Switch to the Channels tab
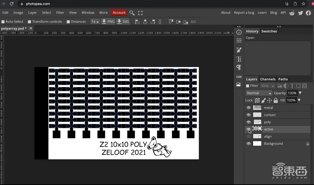 pyautogui.click(x=268, y=79)
